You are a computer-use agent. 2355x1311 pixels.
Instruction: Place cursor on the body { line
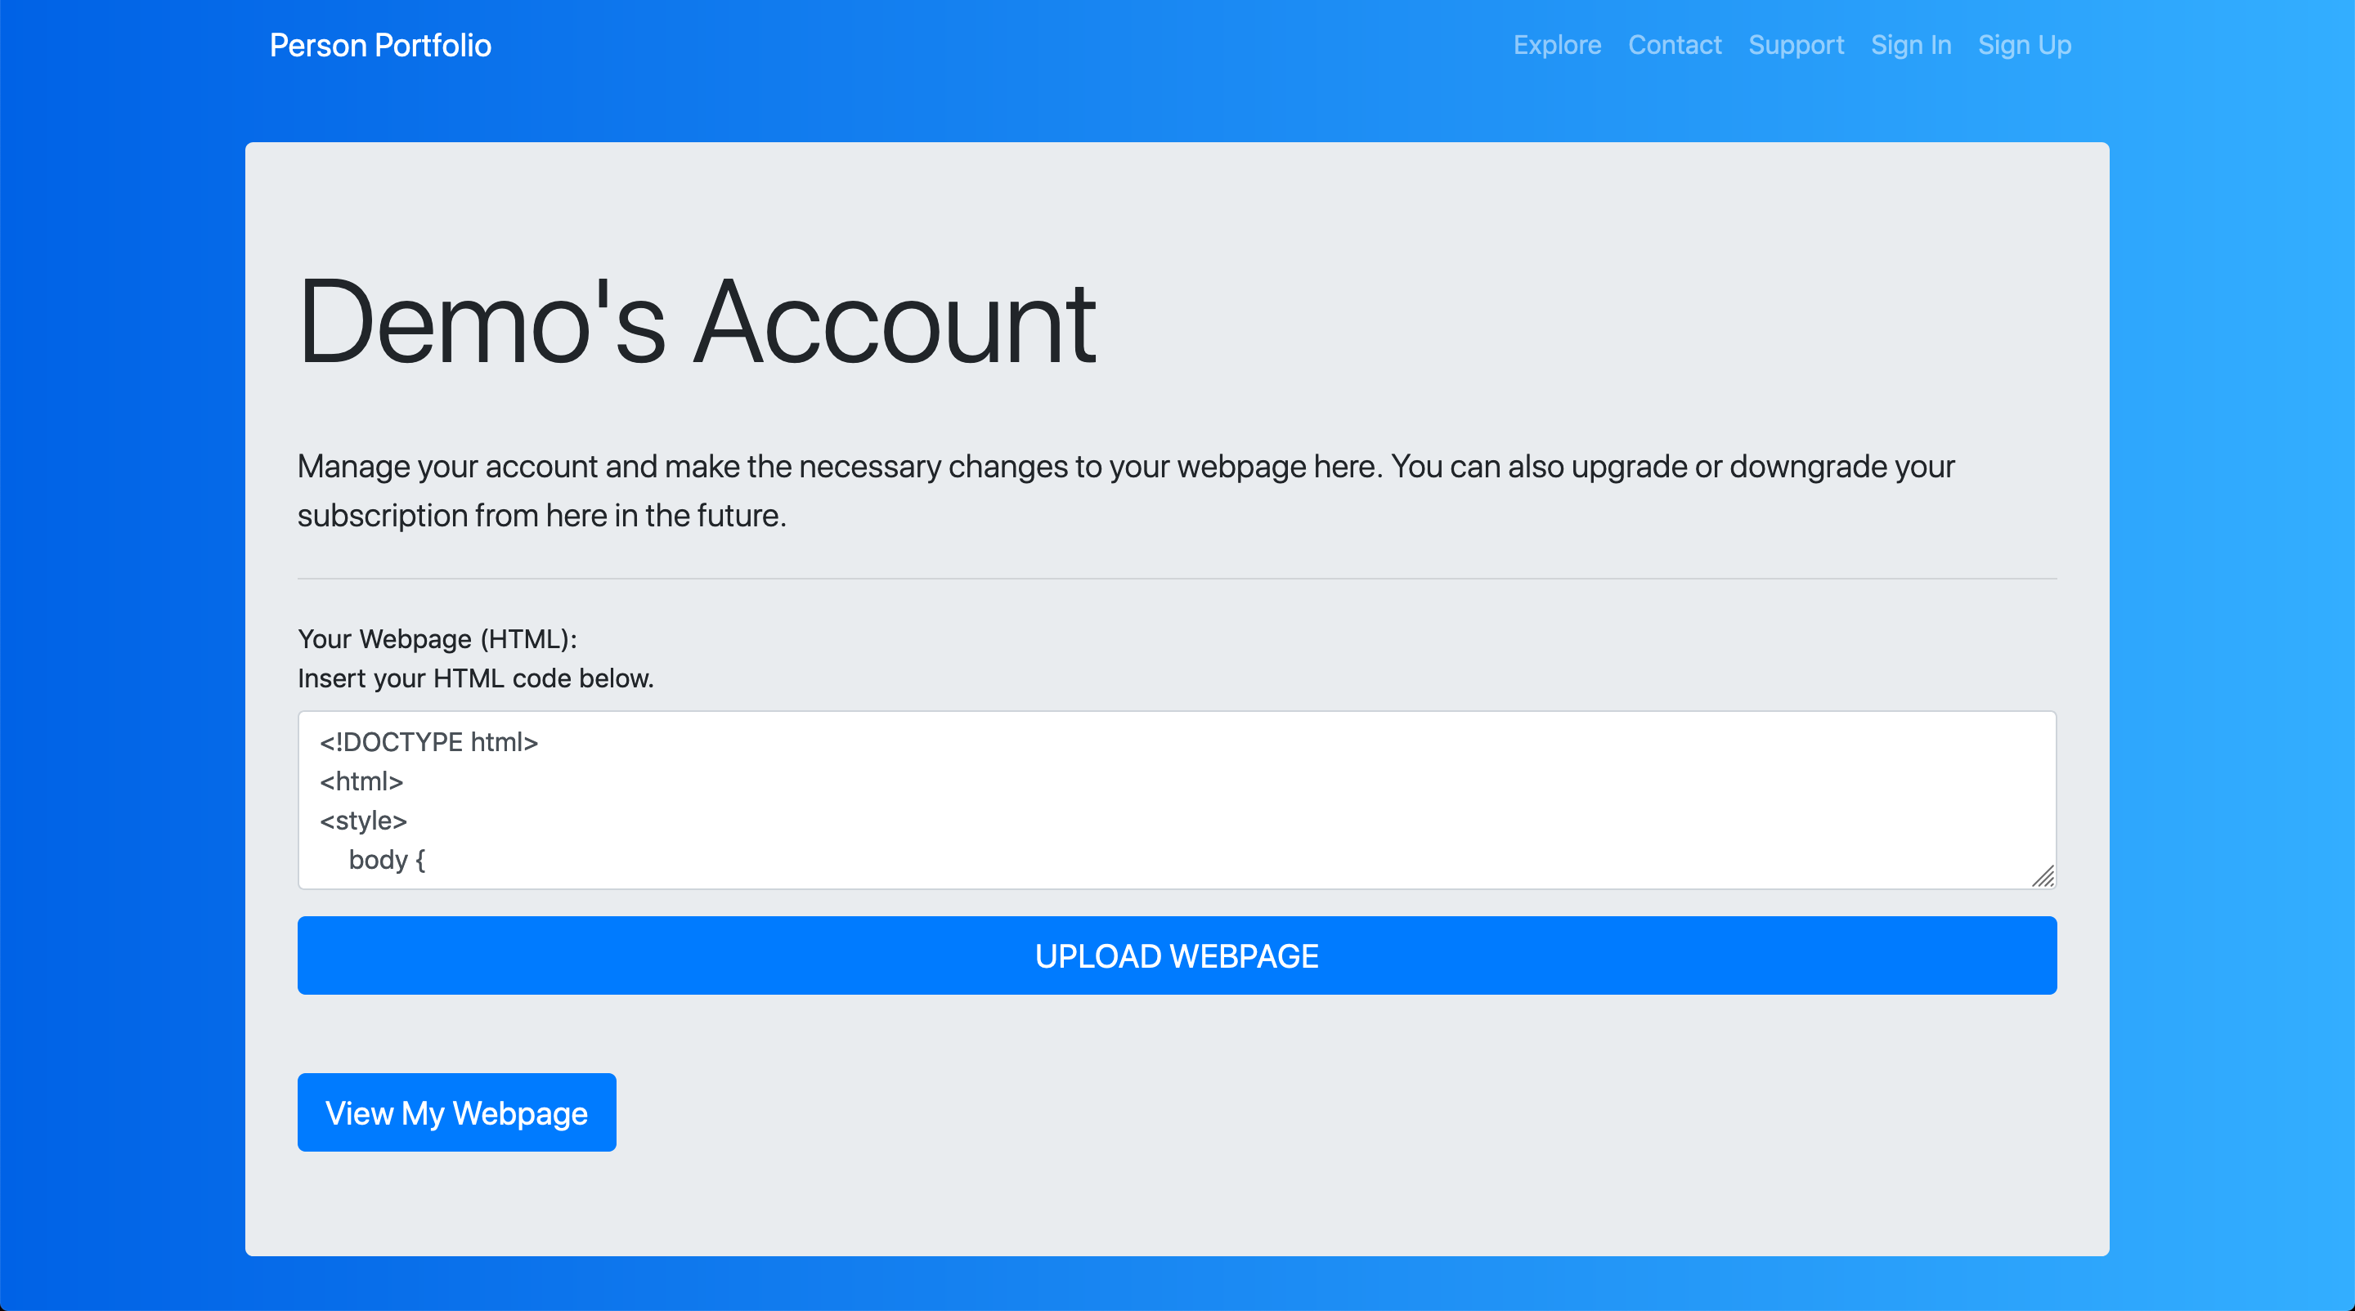pos(387,860)
